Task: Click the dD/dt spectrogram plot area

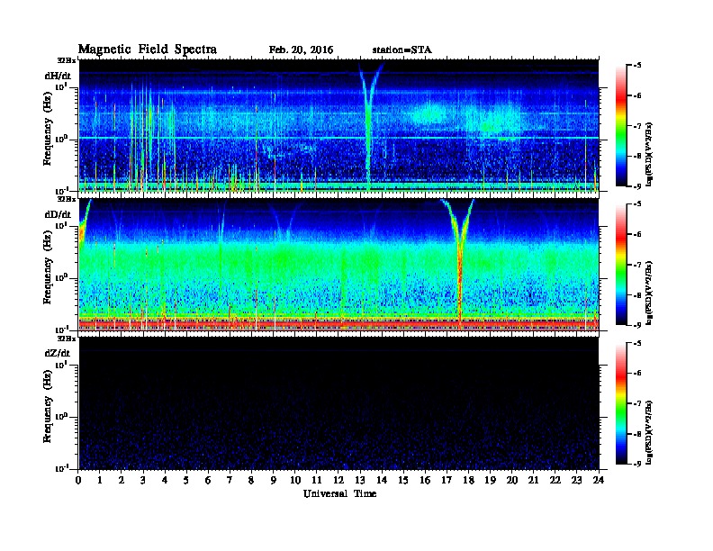Action: click(338, 265)
